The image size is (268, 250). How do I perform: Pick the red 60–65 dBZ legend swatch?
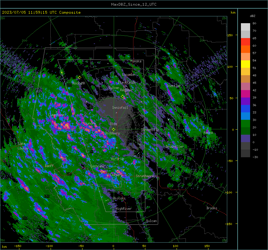(245, 42)
